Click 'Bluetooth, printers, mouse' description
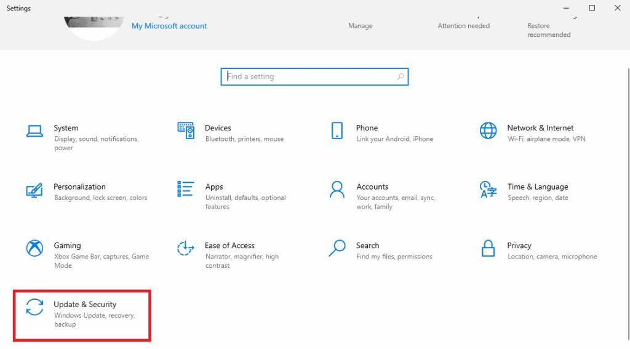The width and height of the screenshot is (630, 349). (x=245, y=138)
